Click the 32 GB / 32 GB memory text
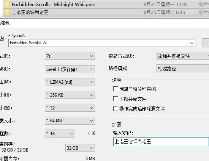Viewport: 209px width, 161px height. 15,150
